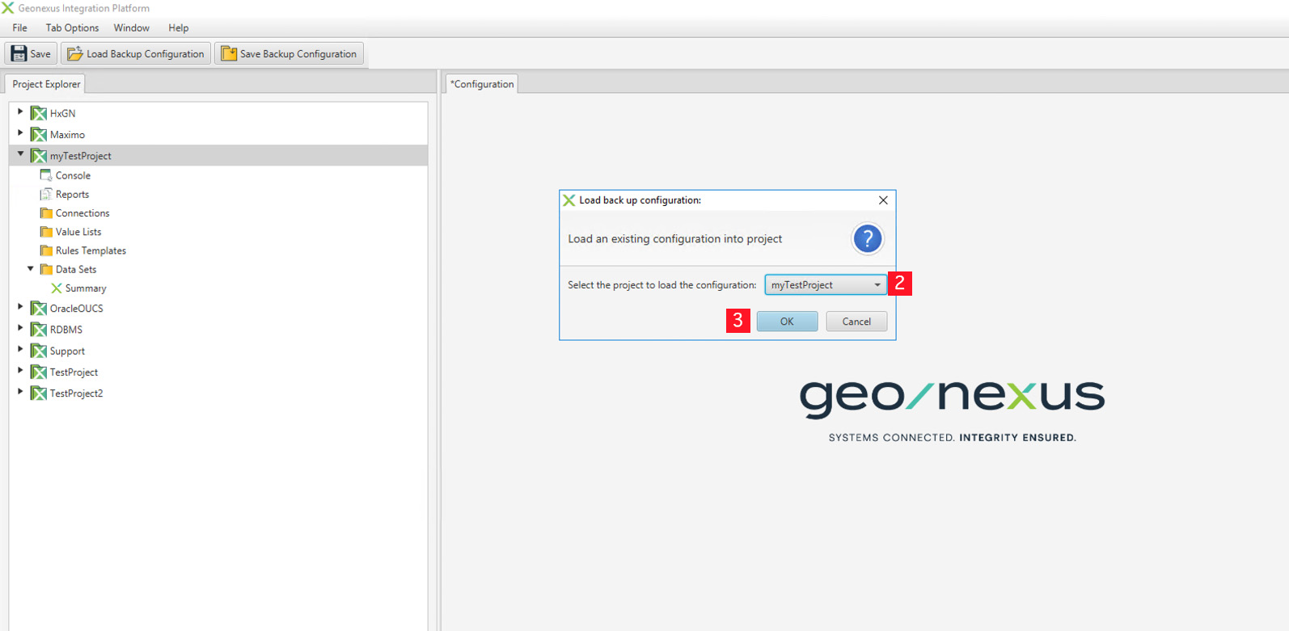This screenshot has width=1289, height=631.
Task: Collapse the myTestProject node
Action: (x=20, y=154)
